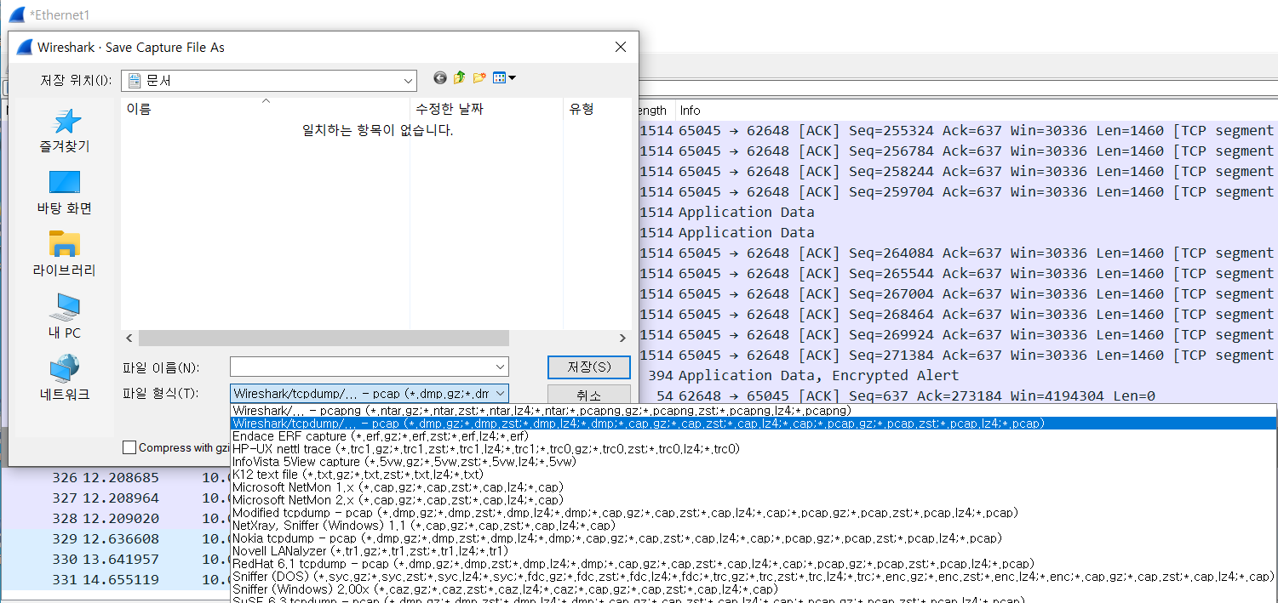This screenshot has width=1278, height=603.
Task: Select packet number 326 row
Action: [116, 478]
